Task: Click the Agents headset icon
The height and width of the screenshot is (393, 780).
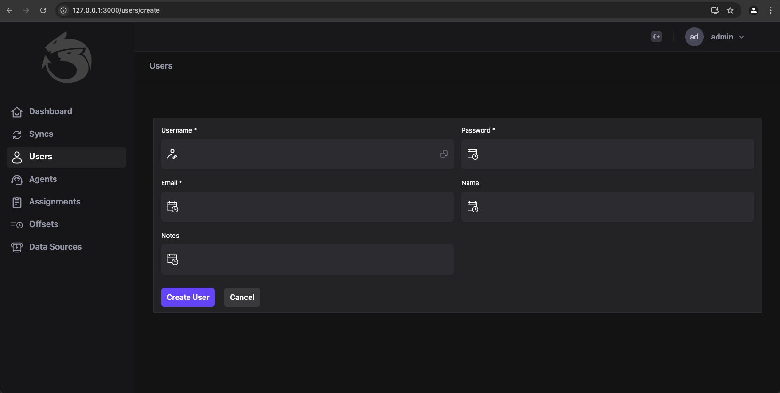Action: click(17, 180)
